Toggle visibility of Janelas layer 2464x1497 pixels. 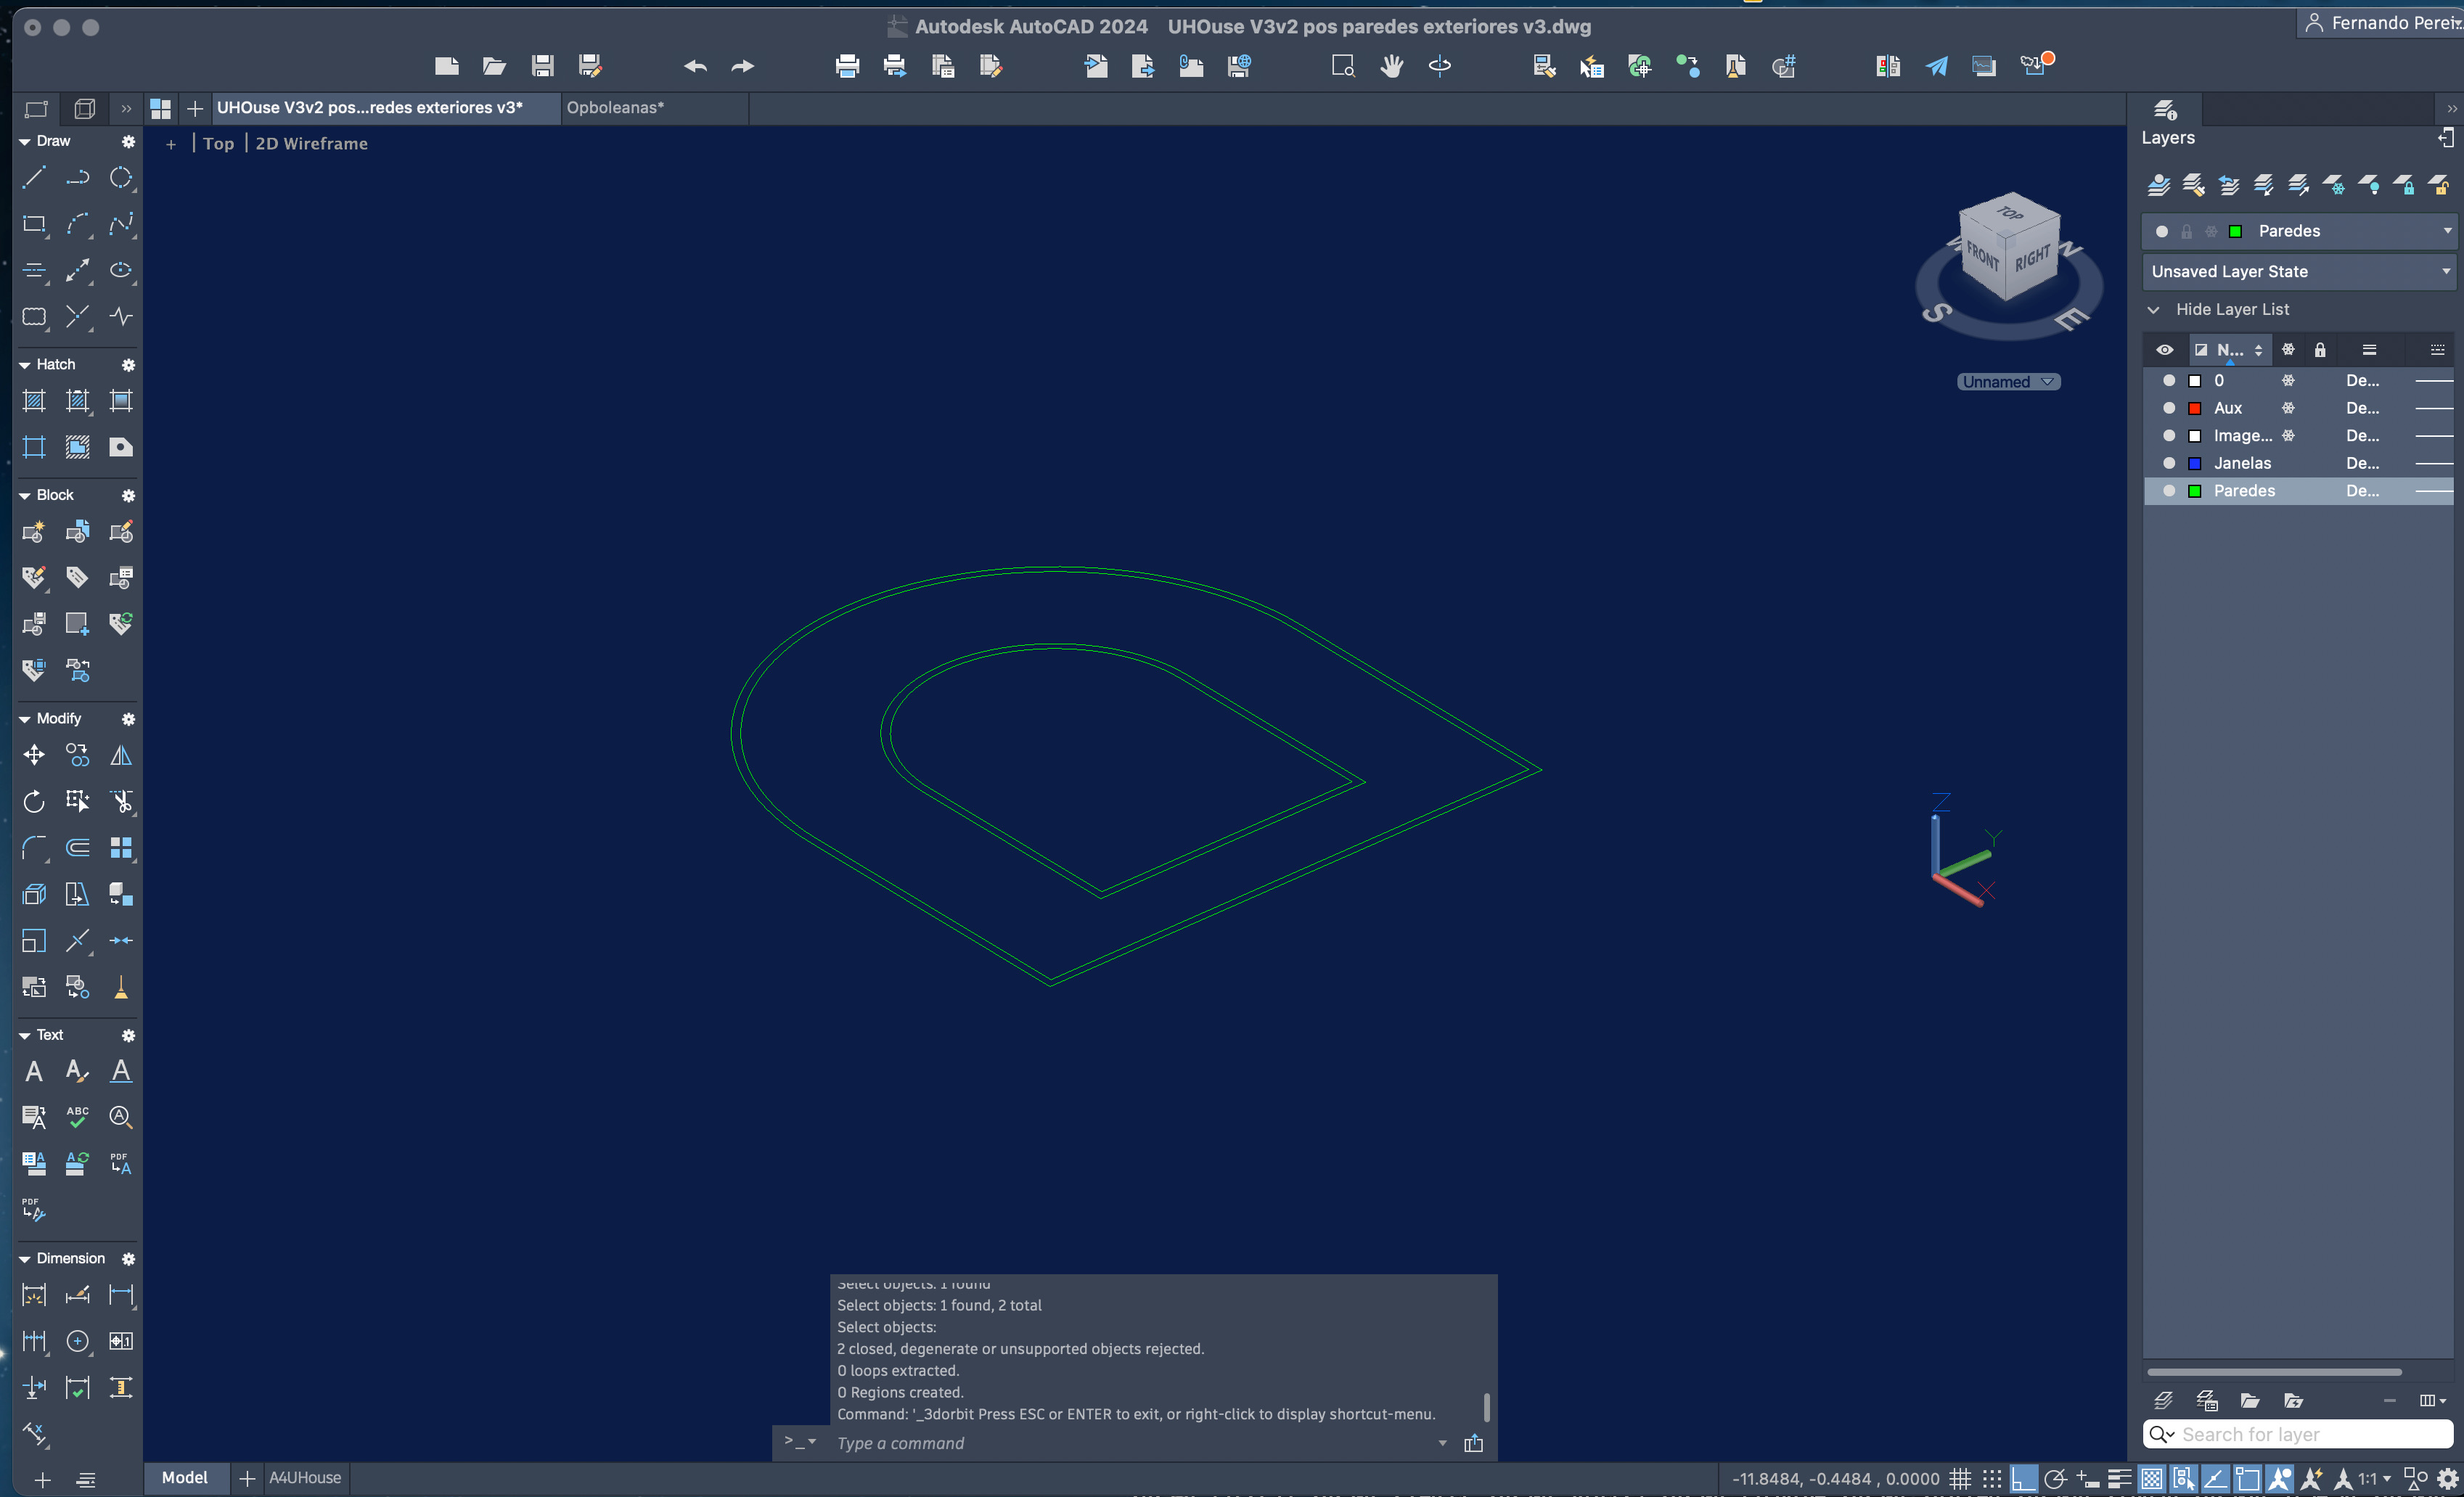2169,463
